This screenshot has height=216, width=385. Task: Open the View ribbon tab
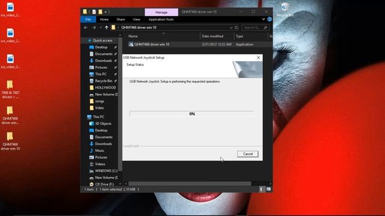137,19
